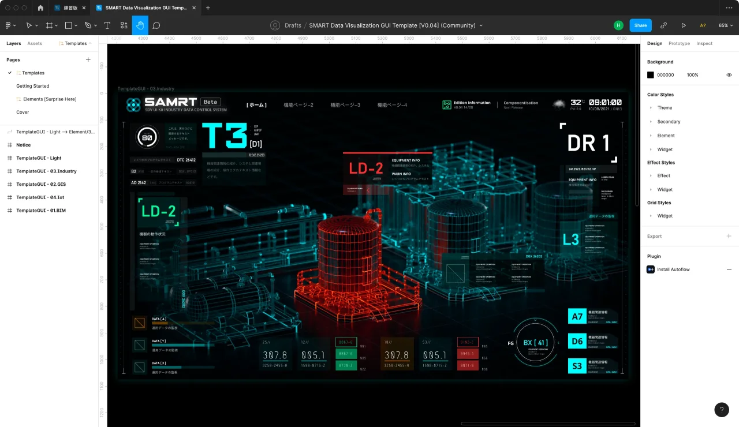Screen dimensions: 739x427
Task: Click the Home icon in tab bar
Action: (x=40, y=8)
